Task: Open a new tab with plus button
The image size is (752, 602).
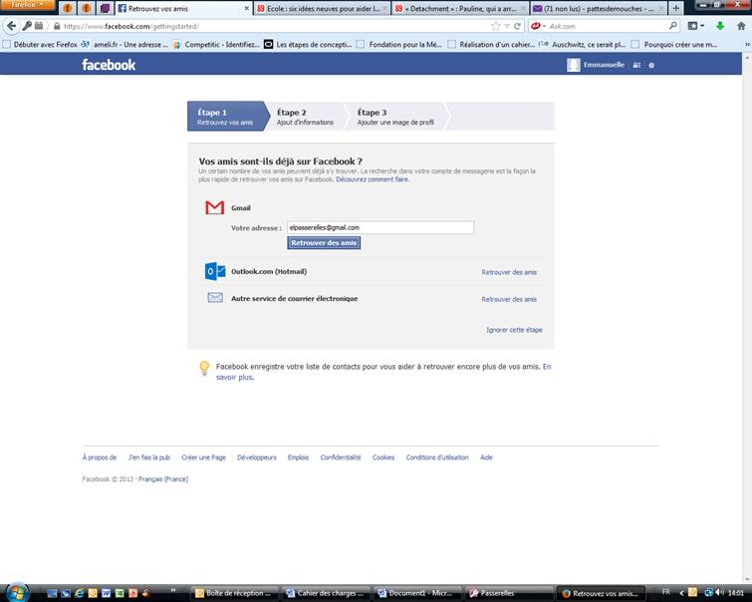Action: tap(675, 8)
